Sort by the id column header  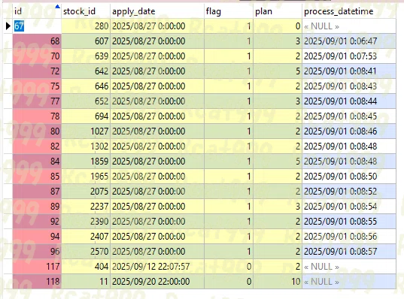click(x=37, y=11)
